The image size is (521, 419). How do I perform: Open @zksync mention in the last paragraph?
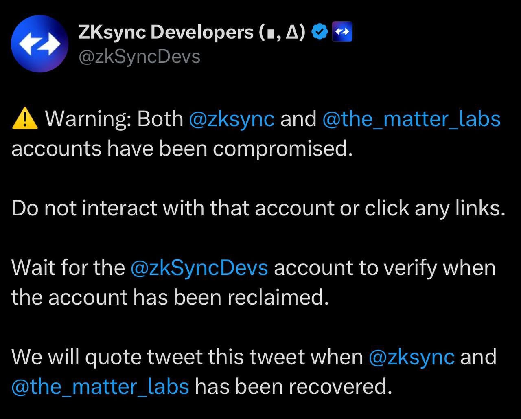pos(412,357)
